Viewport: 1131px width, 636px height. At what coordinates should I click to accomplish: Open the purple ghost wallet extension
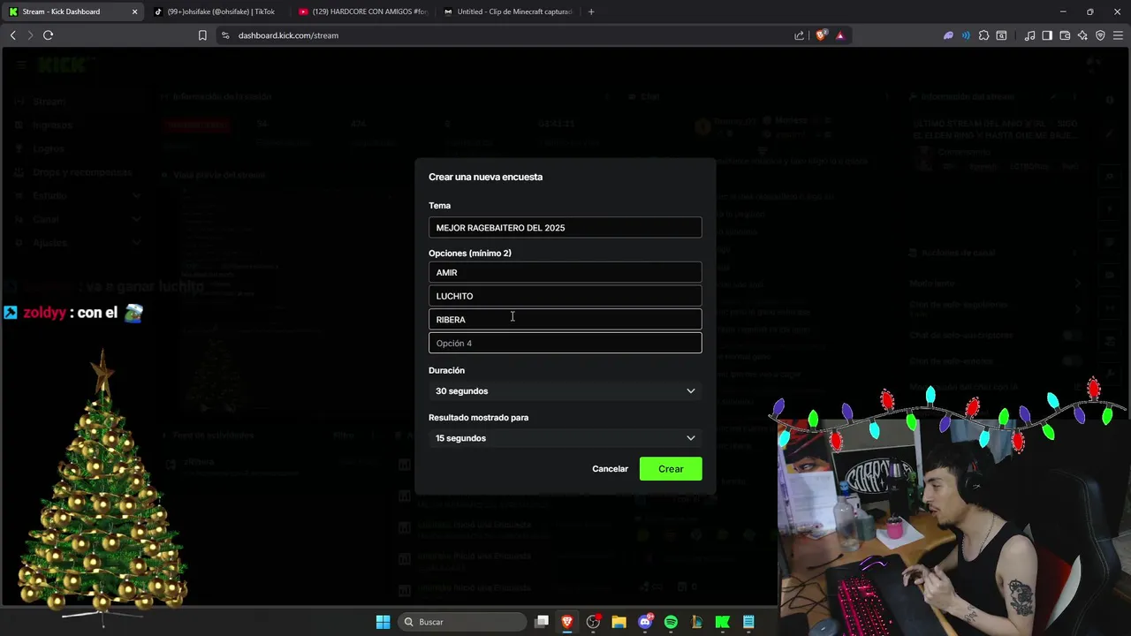tap(949, 35)
